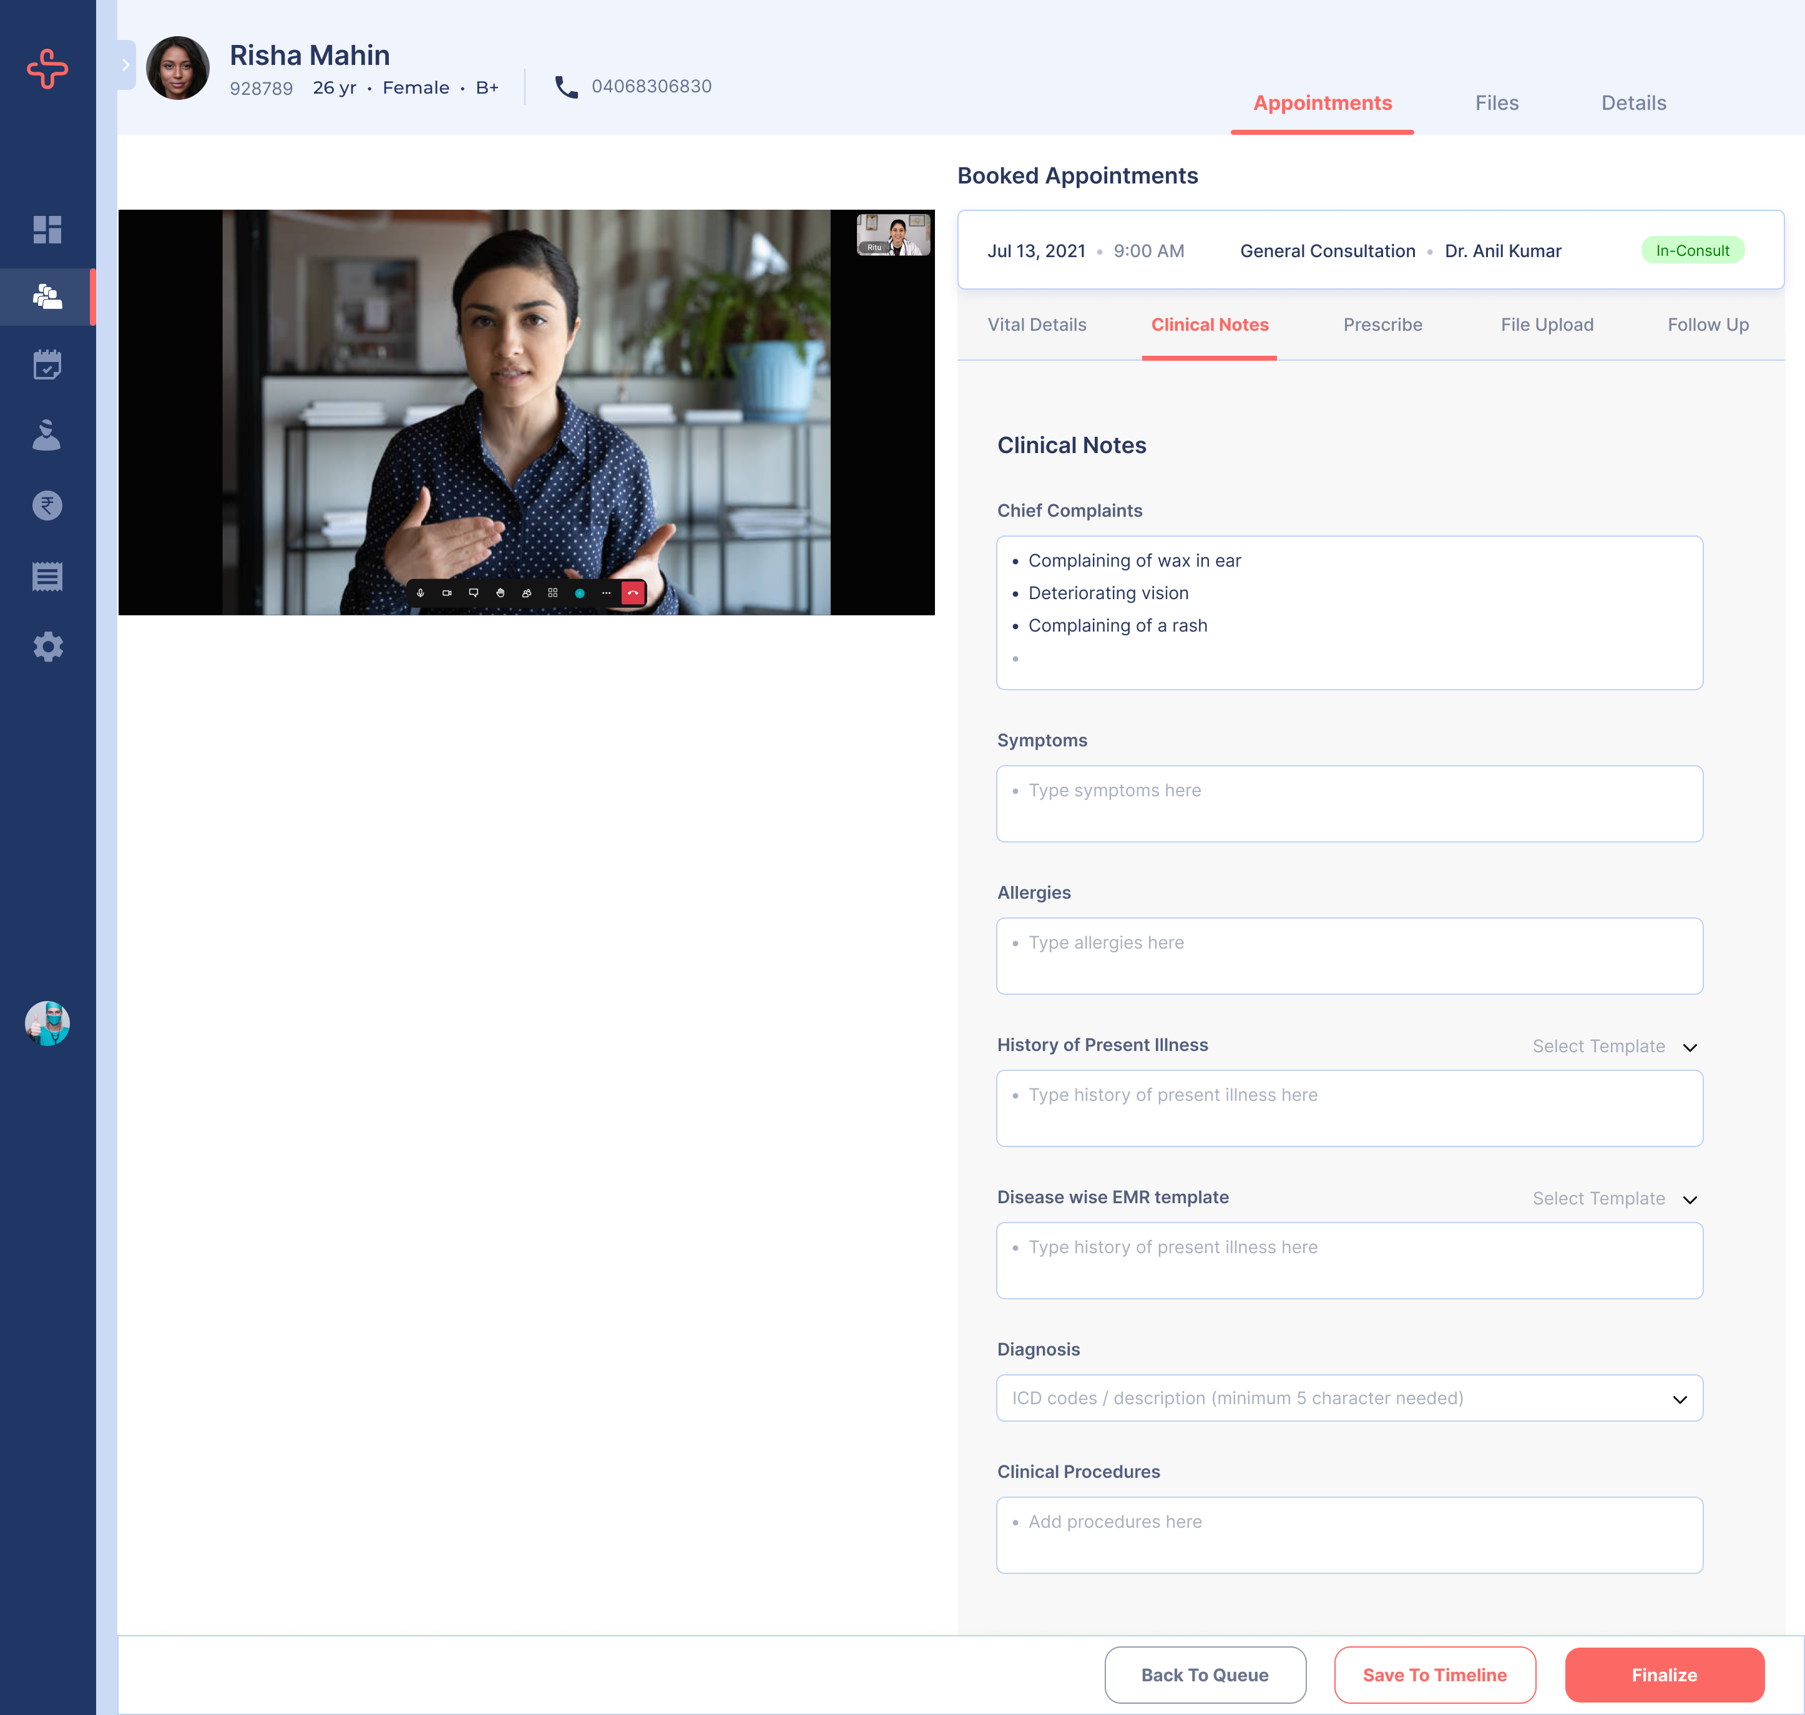
Task: Click the self-view thumbnail labeled Ritu
Action: [x=893, y=235]
